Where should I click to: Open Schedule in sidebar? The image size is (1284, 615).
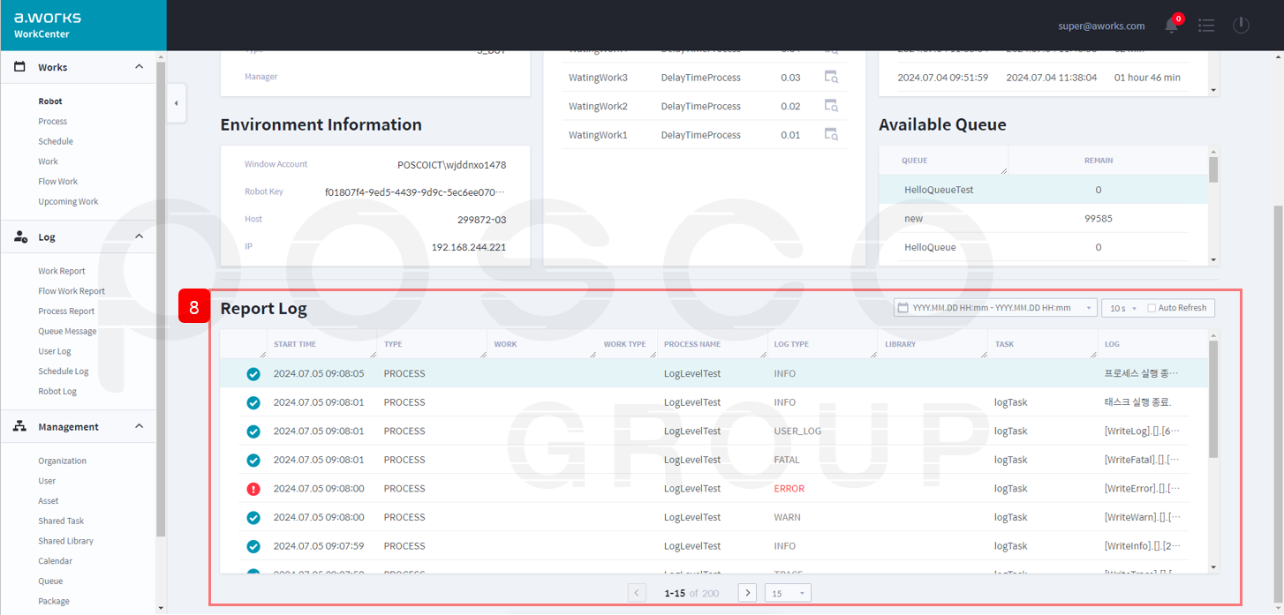point(56,141)
